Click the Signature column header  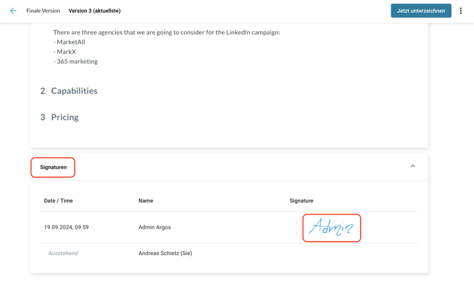pyautogui.click(x=301, y=201)
